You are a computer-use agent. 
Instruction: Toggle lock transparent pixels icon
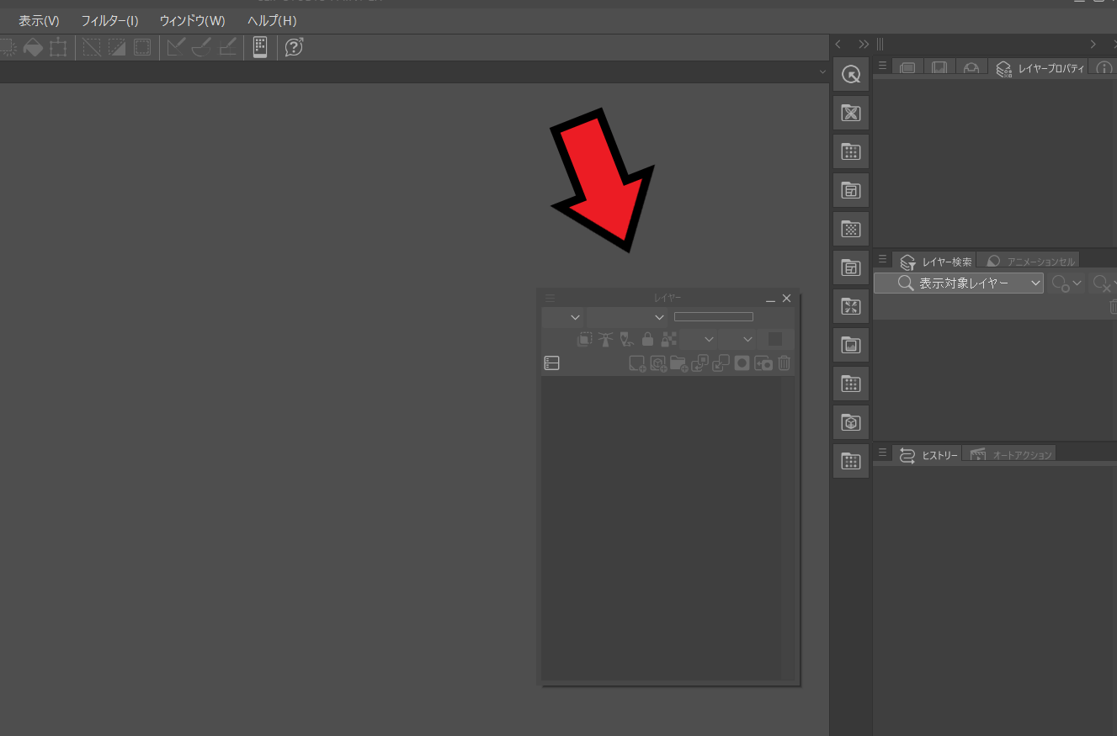(669, 339)
